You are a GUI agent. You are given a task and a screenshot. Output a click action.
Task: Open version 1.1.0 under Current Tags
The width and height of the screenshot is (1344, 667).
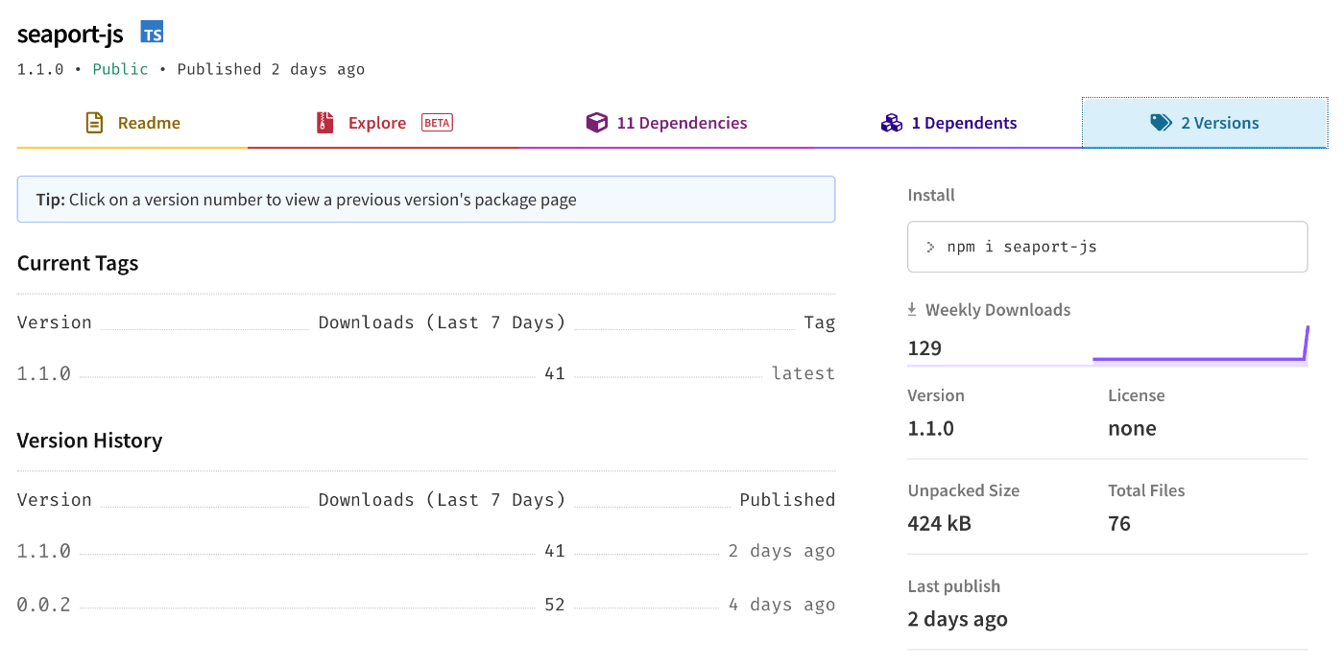click(x=44, y=373)
